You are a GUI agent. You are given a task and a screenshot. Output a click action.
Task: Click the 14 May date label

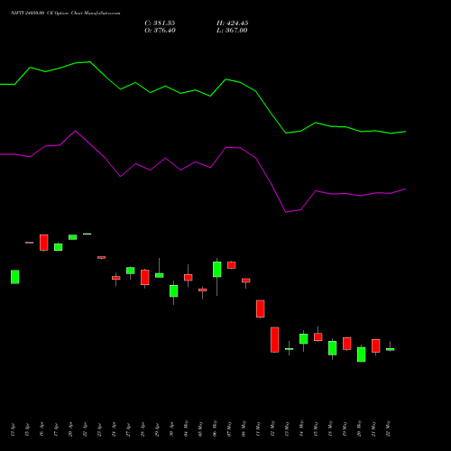pos(301,428)
